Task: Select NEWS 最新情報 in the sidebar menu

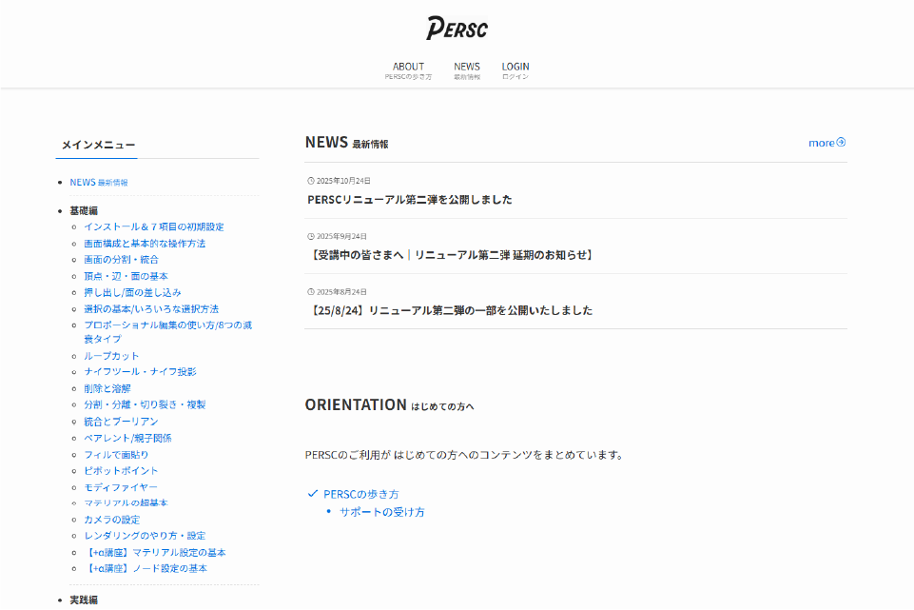Action: [98, 182]
